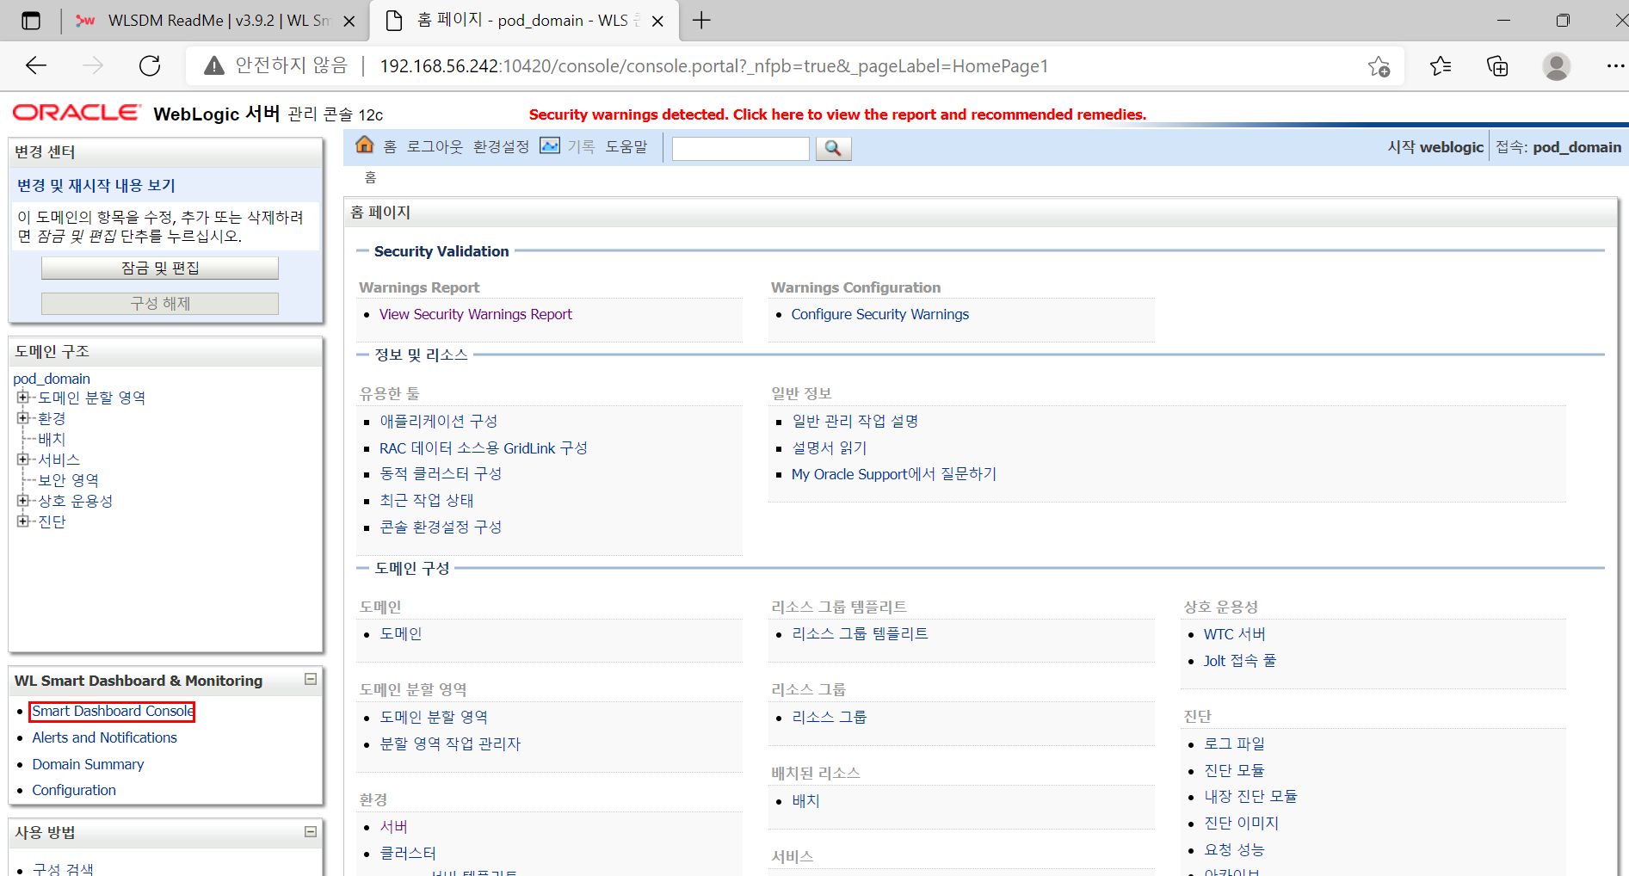Open 분할 영역 작업 관리자 link
The width and height of the screenshot is (1629, 876).
(450, 743)
